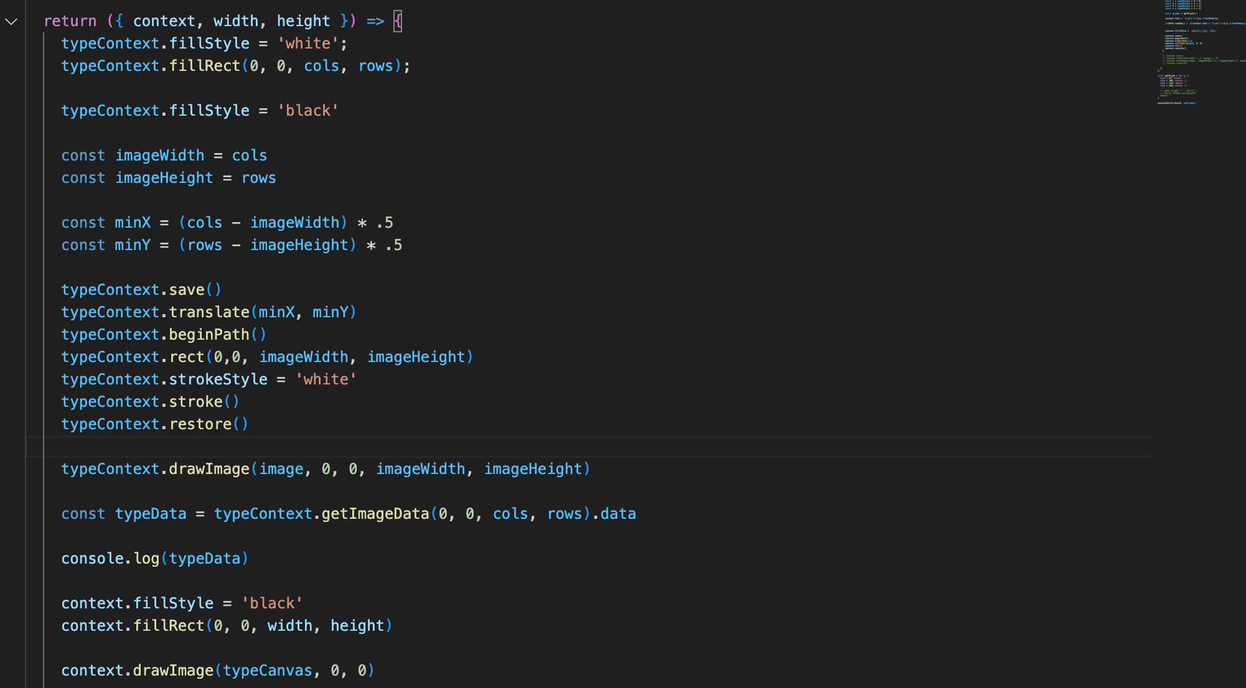Click the typeContext.save call
This screenshot has height=688, width=1246.
pyautogui.click(x=141, y=290)
